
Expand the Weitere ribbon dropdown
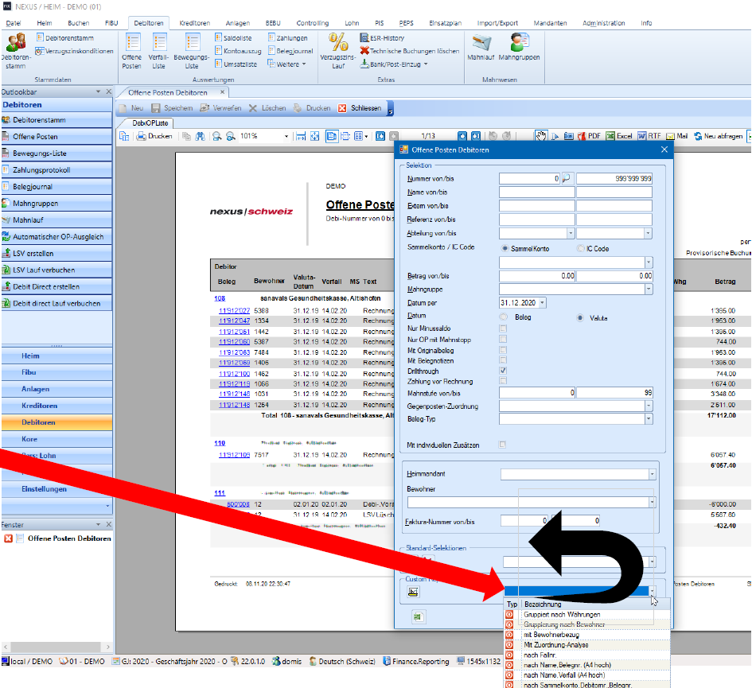[x=286, y=64]
